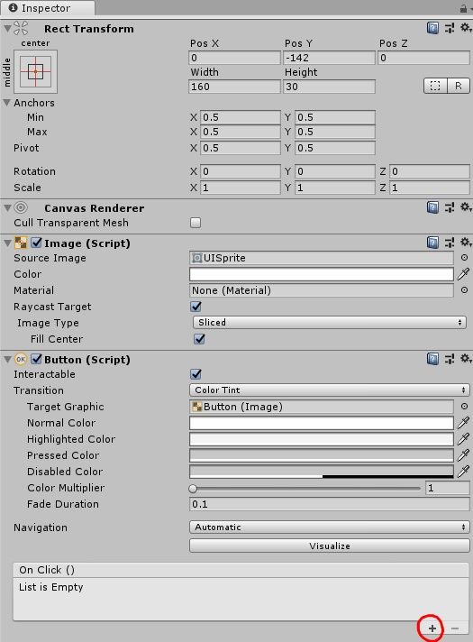This screenshot has height=642, width=473.
Task: Click the Source Image UISprite field
Action: point(322,258)
